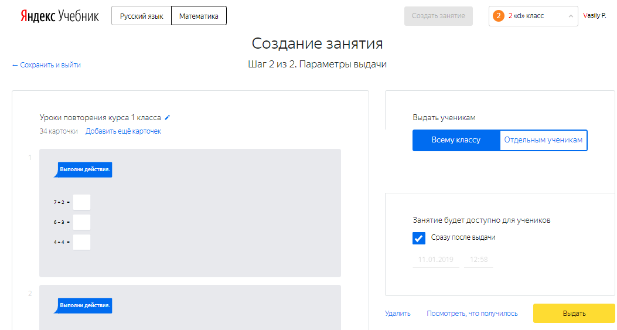
Task: Click Шаг 2 из 2. Параметры выдачи text
Action: tap(317, 64)
